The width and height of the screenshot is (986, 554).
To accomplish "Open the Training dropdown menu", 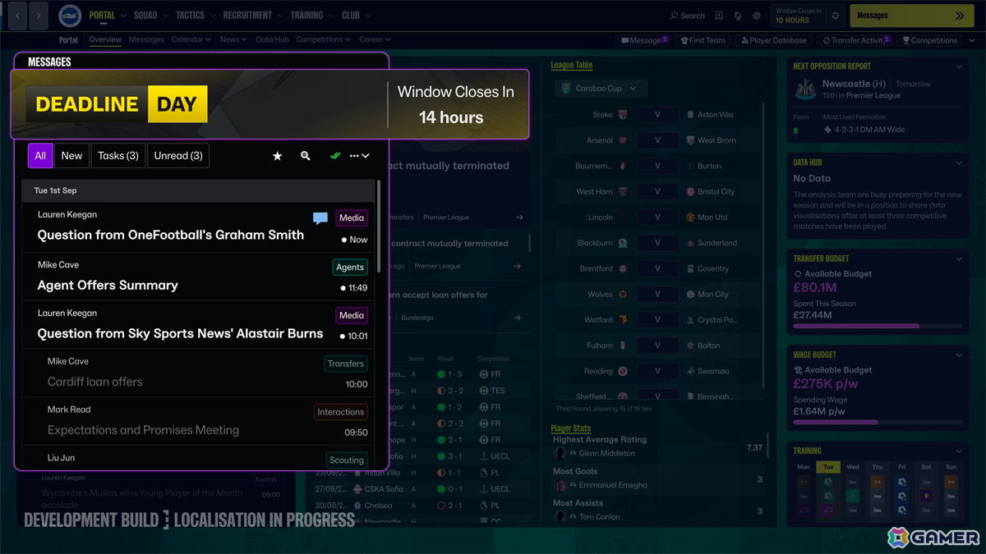I will (x=312, y=16).
